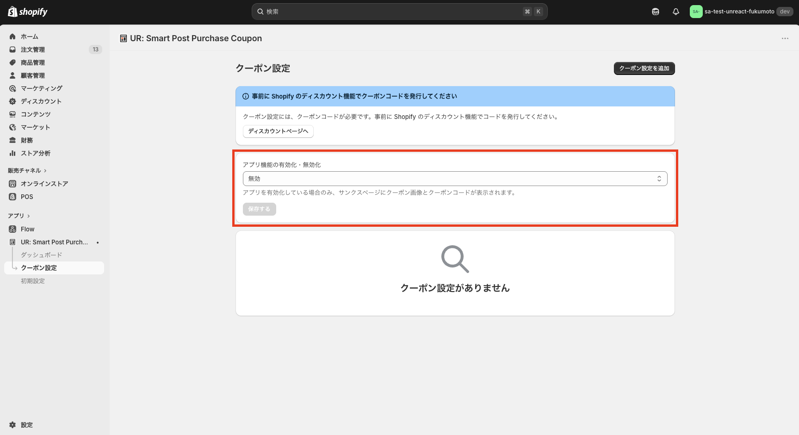This screenshot has height=435, width=799.
Task: Click the UR: Smart Post Purchase app icon in the sidebar
Action: tap(12, 242)
